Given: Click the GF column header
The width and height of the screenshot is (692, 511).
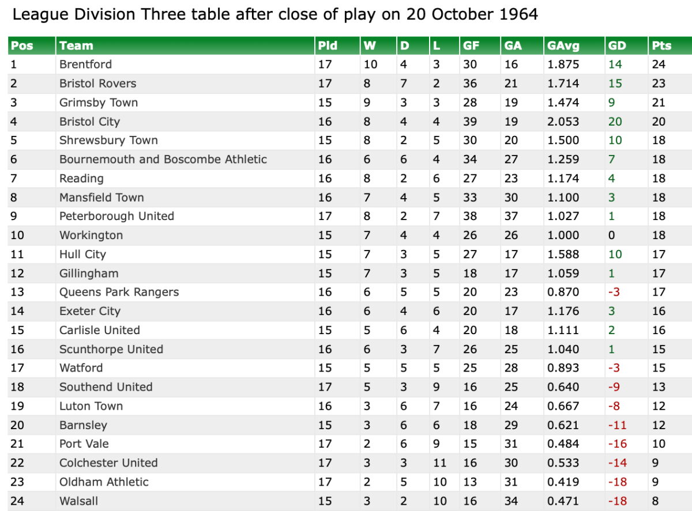Looking at the screenshot, I should tap(470, 46).
